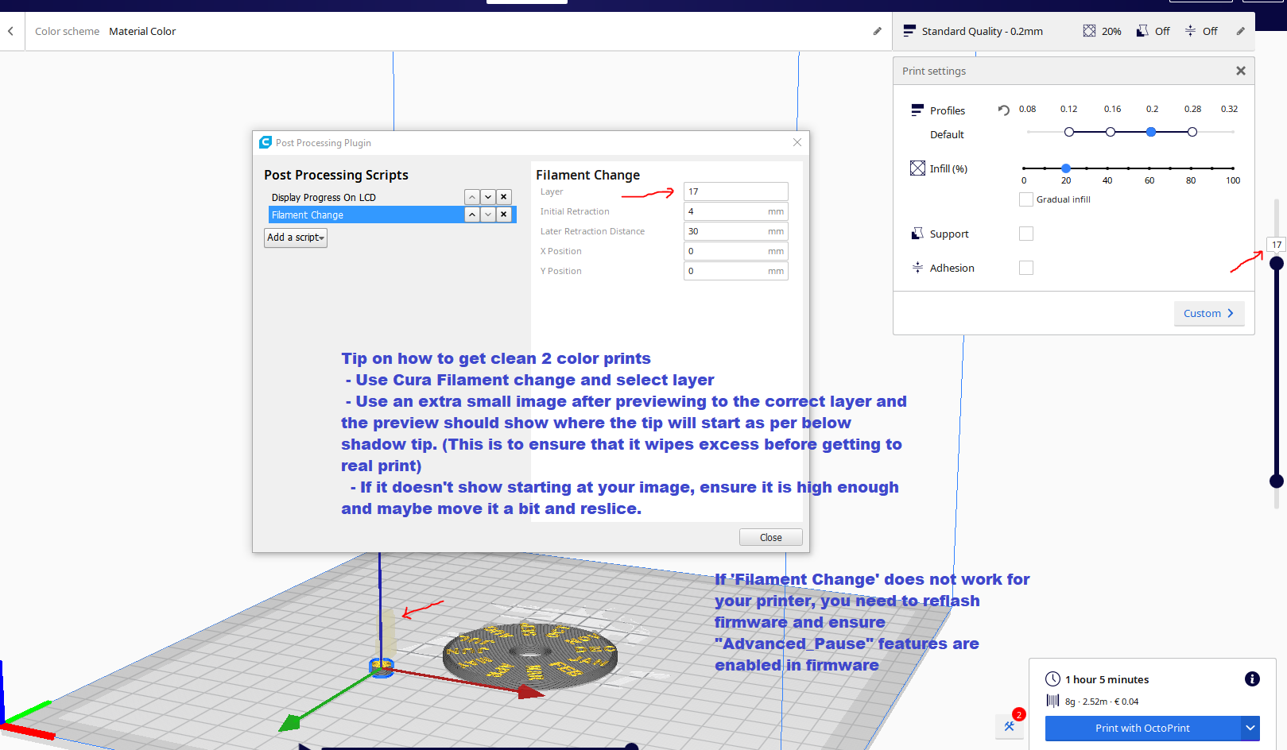This screenshot has width=1287, height=750.
Task: Close the Post Processing Plugin window
Action: 797,142
